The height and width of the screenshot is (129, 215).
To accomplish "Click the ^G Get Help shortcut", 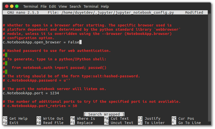I will click(15, 119).
